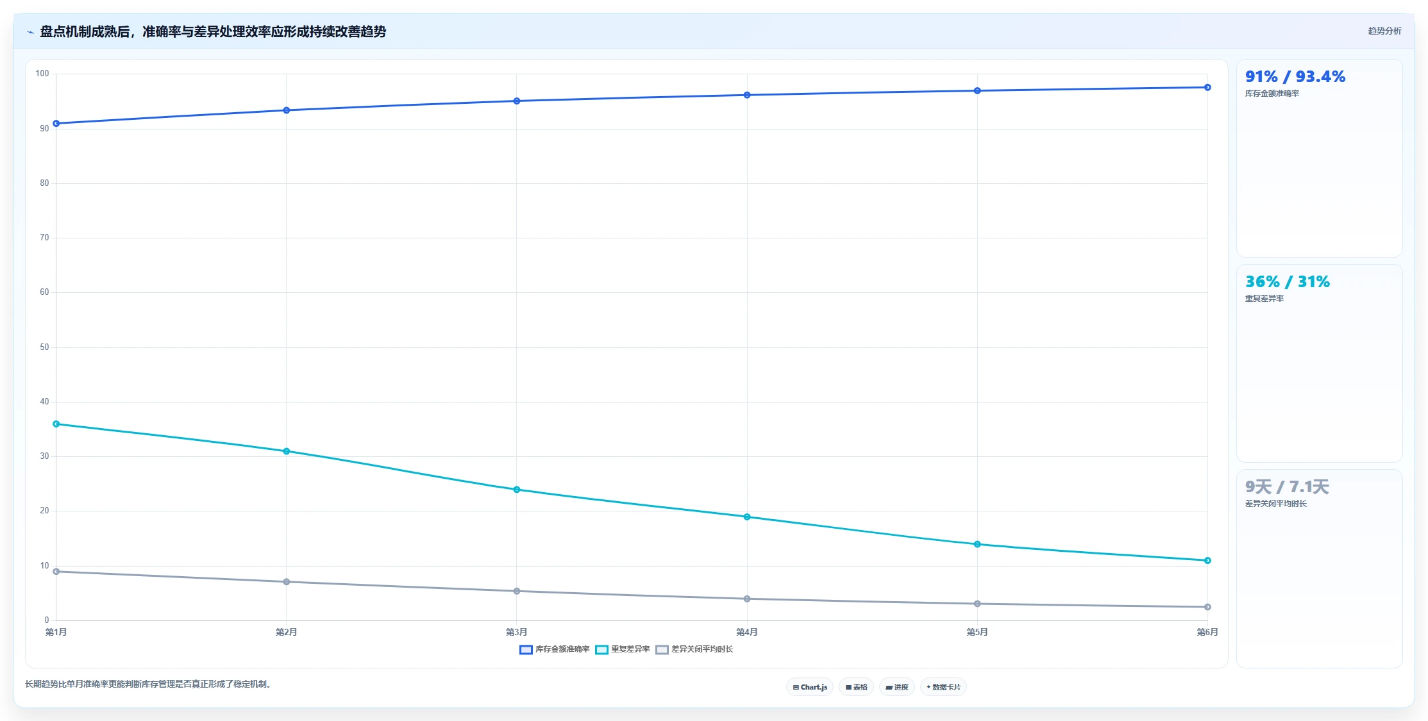Click the 10 y-axis tick label
This screenshot has height=721, width=1428.
click(x=44, y=566)
